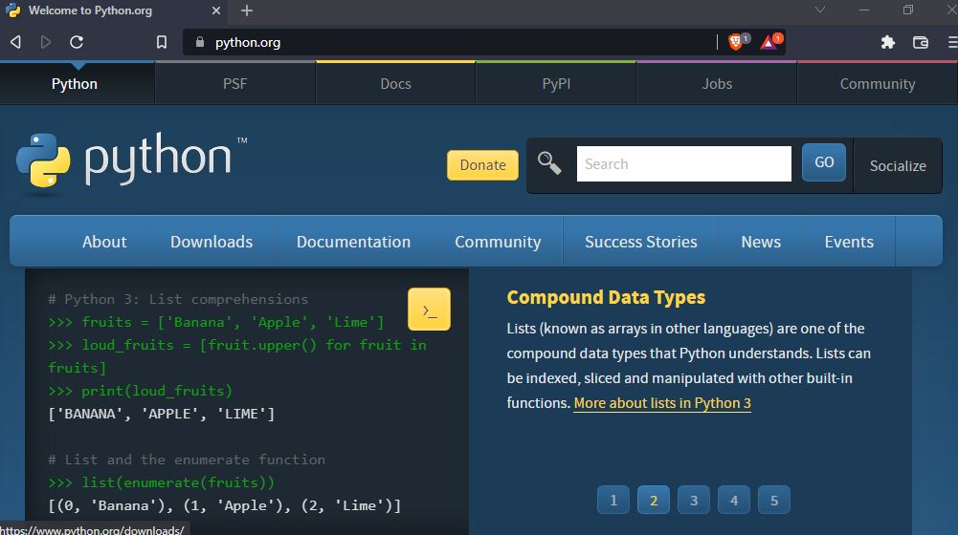The image size is (958, 535).
Task: Open the Brave hamburger main menu
Action: click(x=952, y=42)
